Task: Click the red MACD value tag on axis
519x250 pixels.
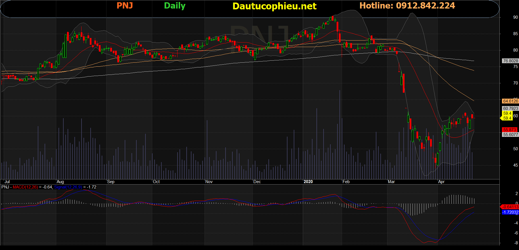Action: (510, 207)
